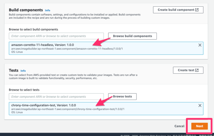Open the Browse tests picker
214x136 pixels.
[x=122, y=97]
